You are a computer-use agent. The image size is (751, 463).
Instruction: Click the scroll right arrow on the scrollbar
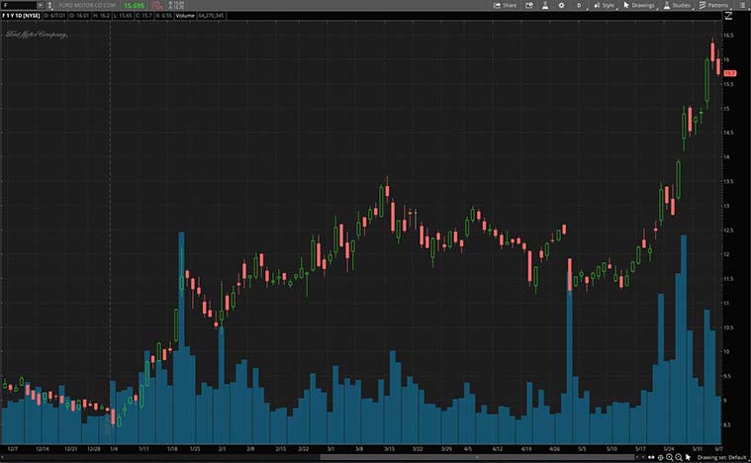(643, 457)
